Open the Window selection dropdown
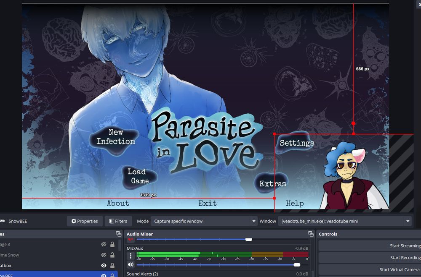The height and width of the screenshot is (277, 421). (x=344, y=221)
